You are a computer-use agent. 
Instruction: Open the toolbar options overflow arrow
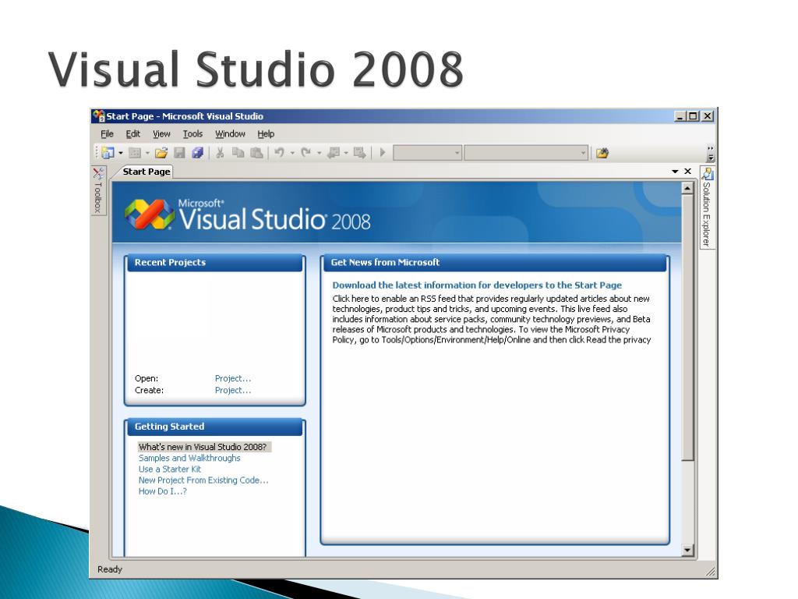point(711,154)
